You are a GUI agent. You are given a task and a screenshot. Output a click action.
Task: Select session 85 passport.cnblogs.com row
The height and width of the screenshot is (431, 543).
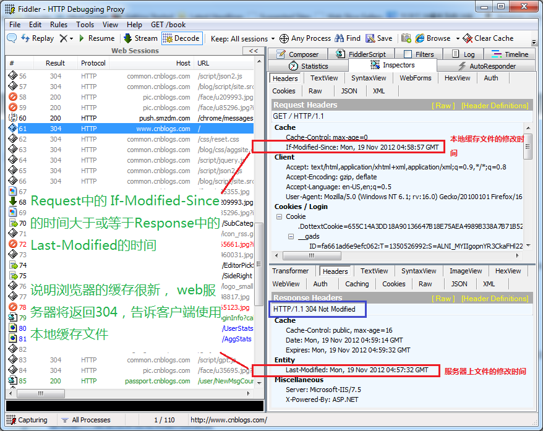click(130, 381)
